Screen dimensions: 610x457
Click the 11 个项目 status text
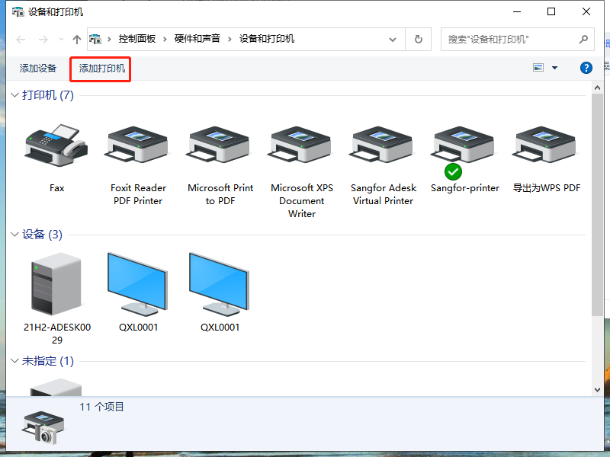(x=101, y=407)
